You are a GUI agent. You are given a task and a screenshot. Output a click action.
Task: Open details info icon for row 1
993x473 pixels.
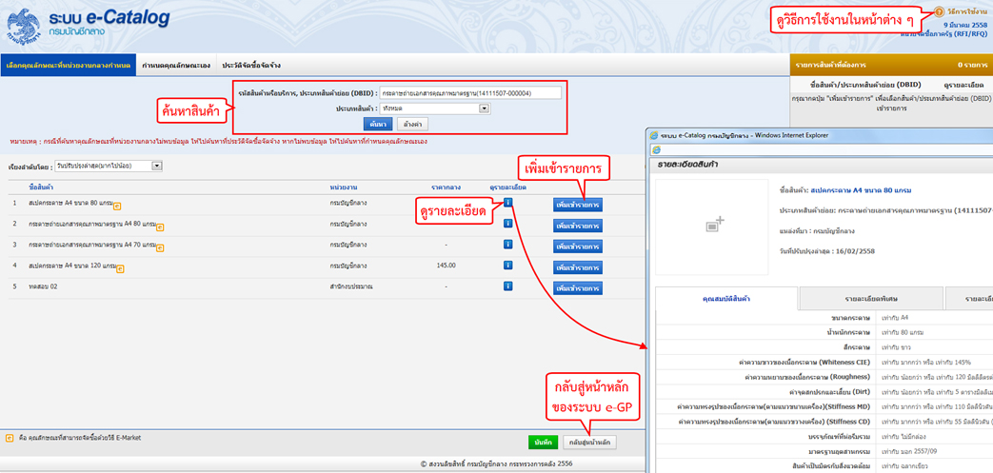click(x=508, y=203)
